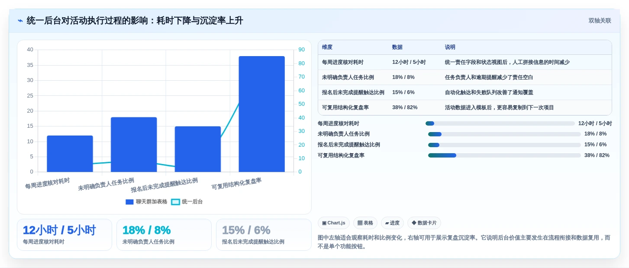Select the 数据卡片 tag chip
Screen dimensions: 629x268
424,223
